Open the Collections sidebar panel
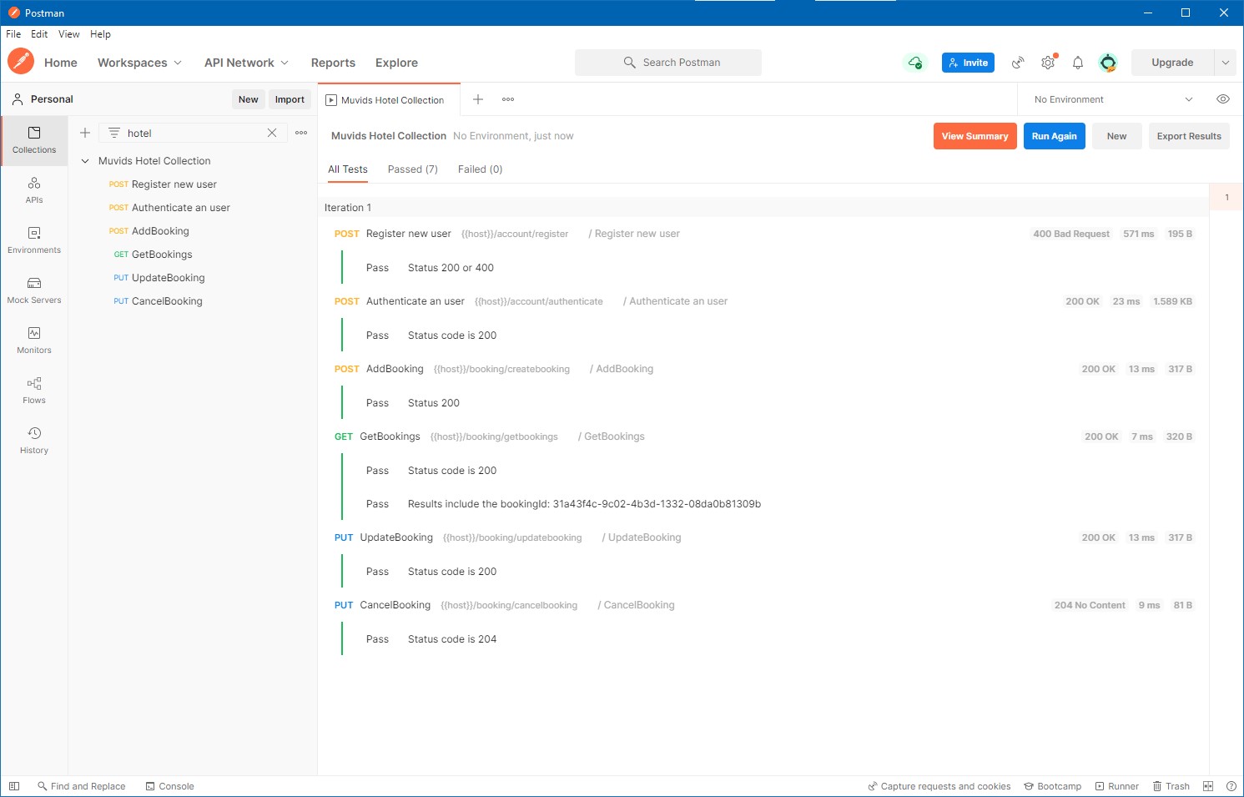1244x797 pixels. 34,140
